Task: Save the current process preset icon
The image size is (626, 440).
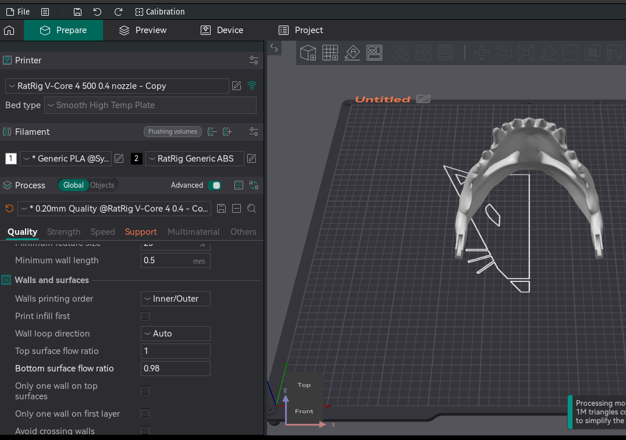Action: click(221, 208)
